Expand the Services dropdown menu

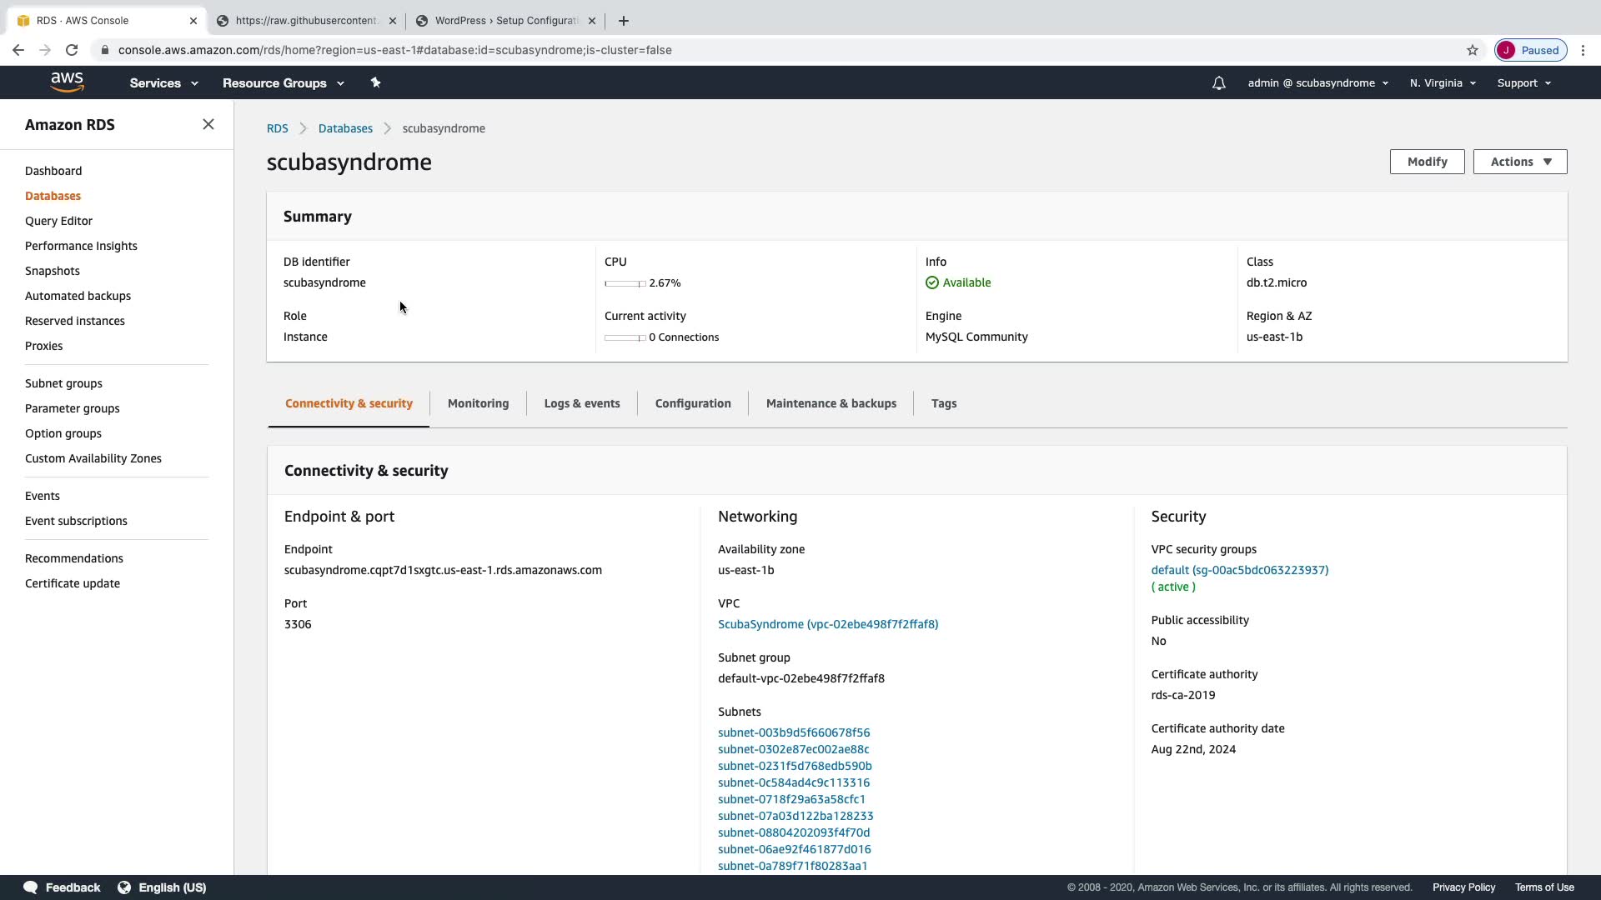coord(163,83)
